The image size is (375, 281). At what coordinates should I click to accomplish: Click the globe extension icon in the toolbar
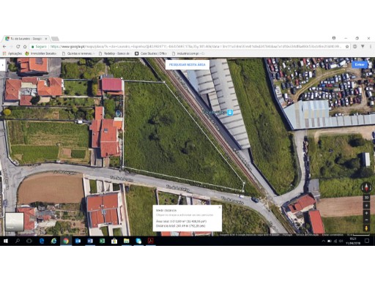355,46
